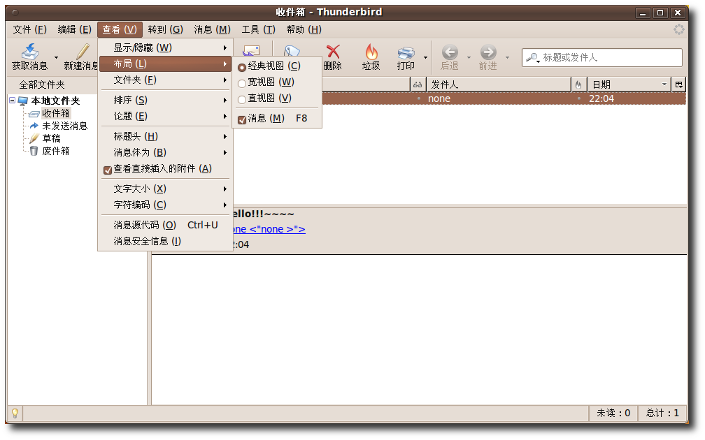Expand the Sort (排序) submenu
705x440 pixels.
(x=165, y=100)
